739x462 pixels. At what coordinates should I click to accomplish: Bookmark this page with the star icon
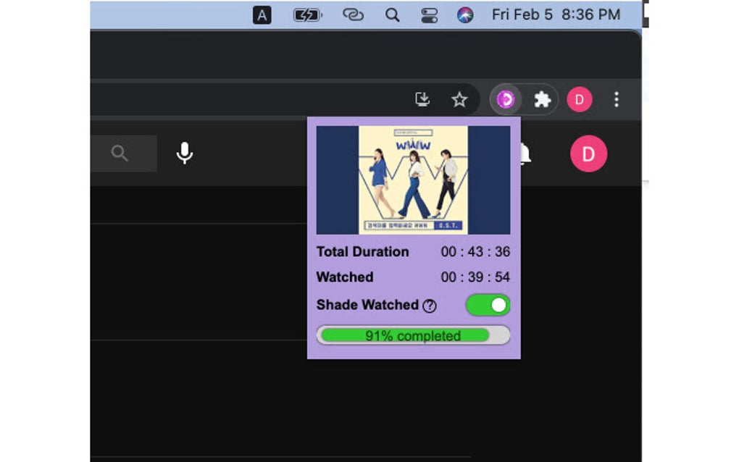459,100
